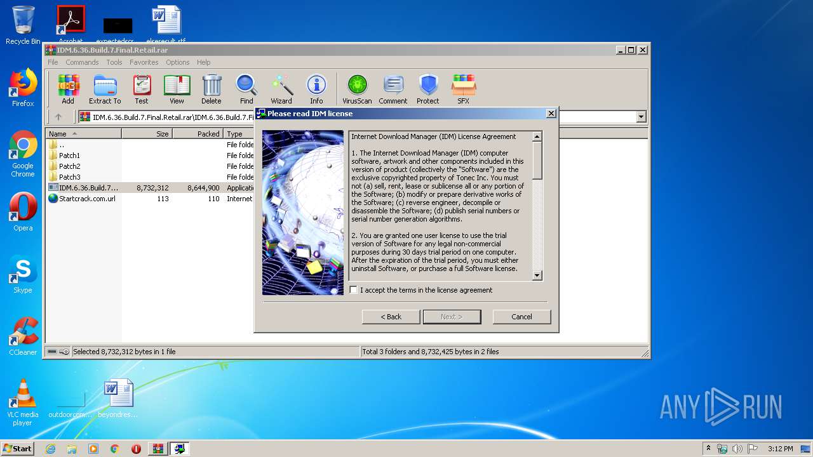813x457 pixels.
Task: Click the Extract To toolbar icon
Action: coord(105,89)
